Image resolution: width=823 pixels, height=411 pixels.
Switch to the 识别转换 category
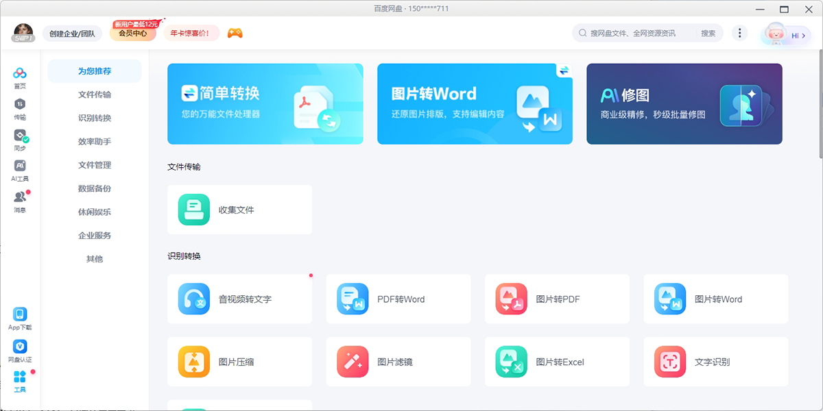[95, 118]
